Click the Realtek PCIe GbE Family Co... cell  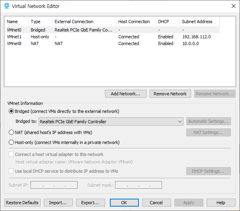[84, 30]
